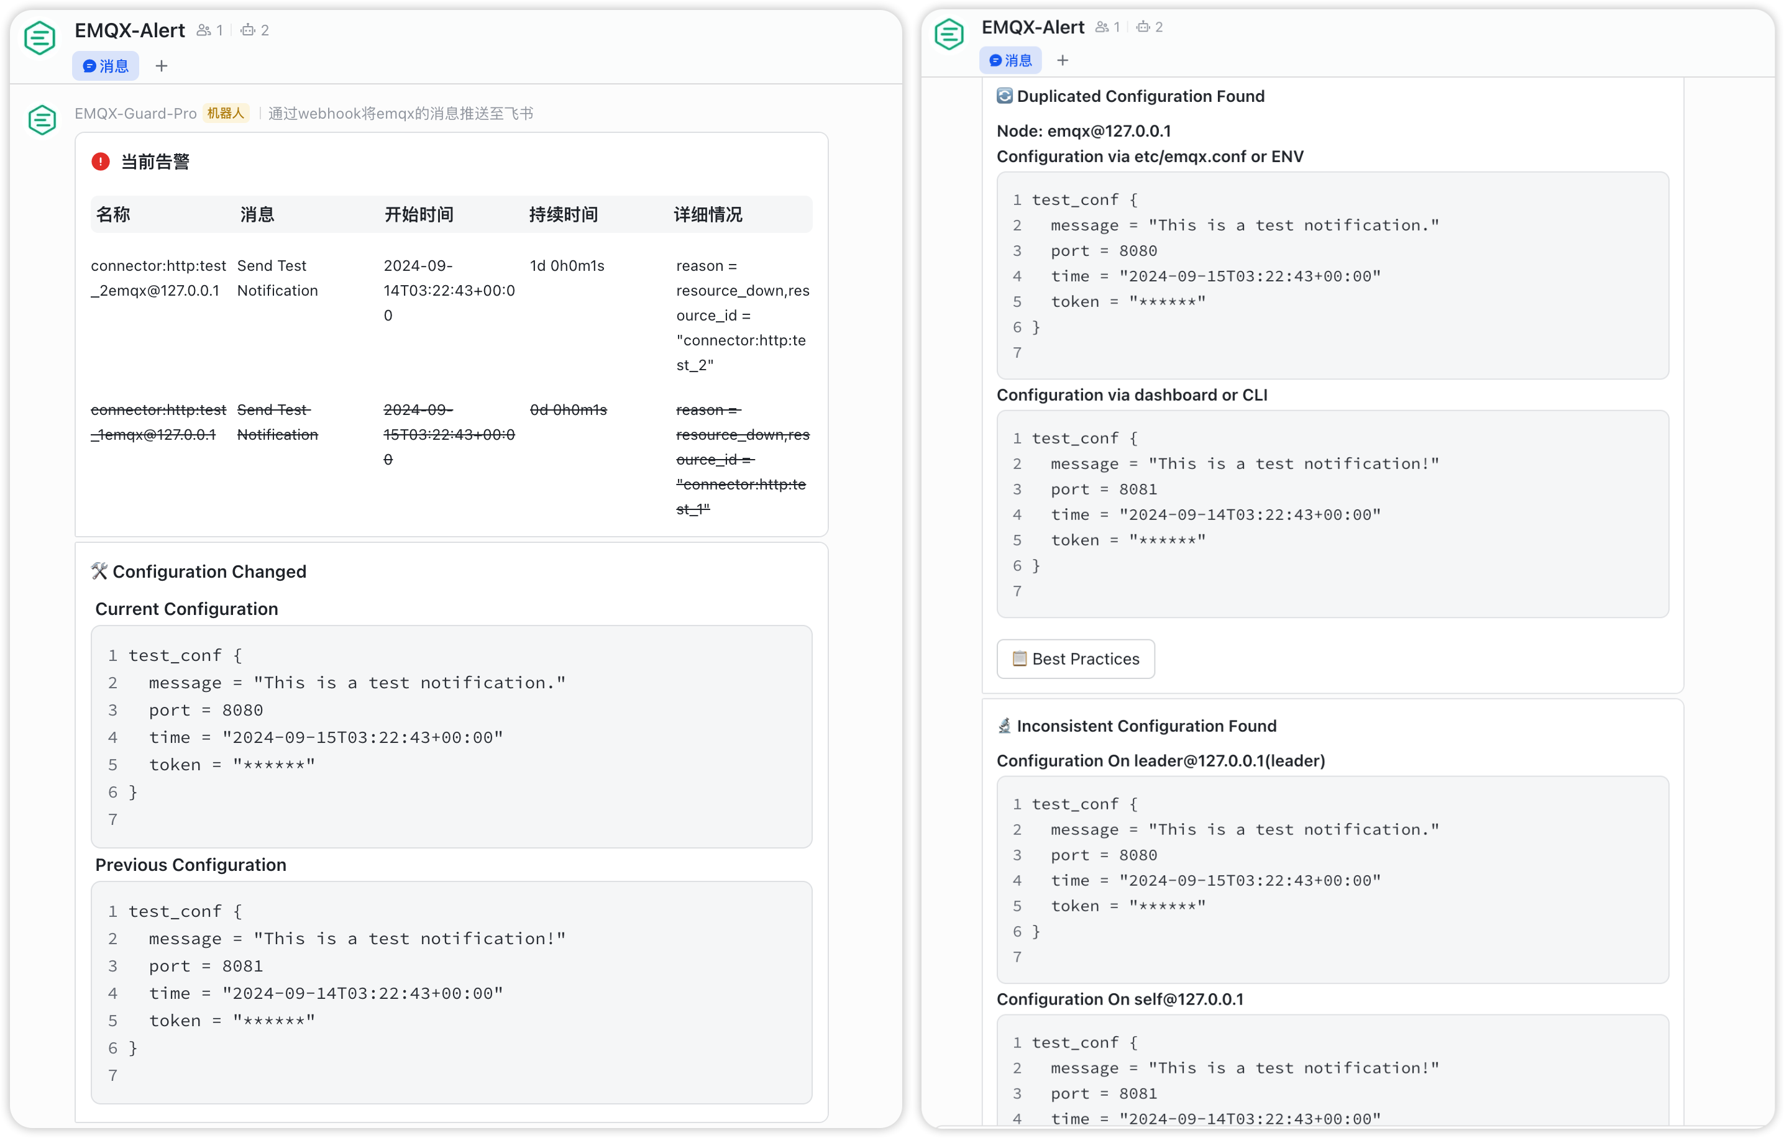Click the Inconsistent Configuration Found title
1784x1138 pixels.
coord(1147,726)
